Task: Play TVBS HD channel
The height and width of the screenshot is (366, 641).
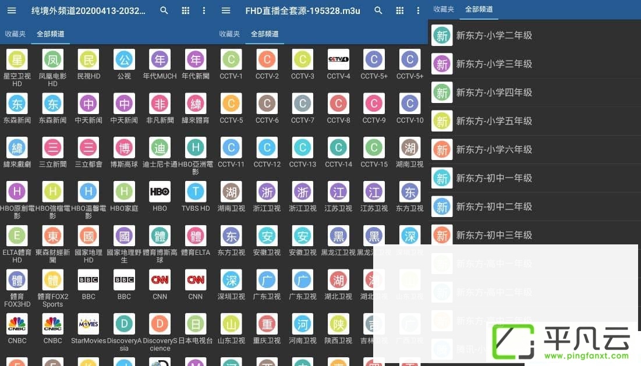Action: (x=196, y=197)
